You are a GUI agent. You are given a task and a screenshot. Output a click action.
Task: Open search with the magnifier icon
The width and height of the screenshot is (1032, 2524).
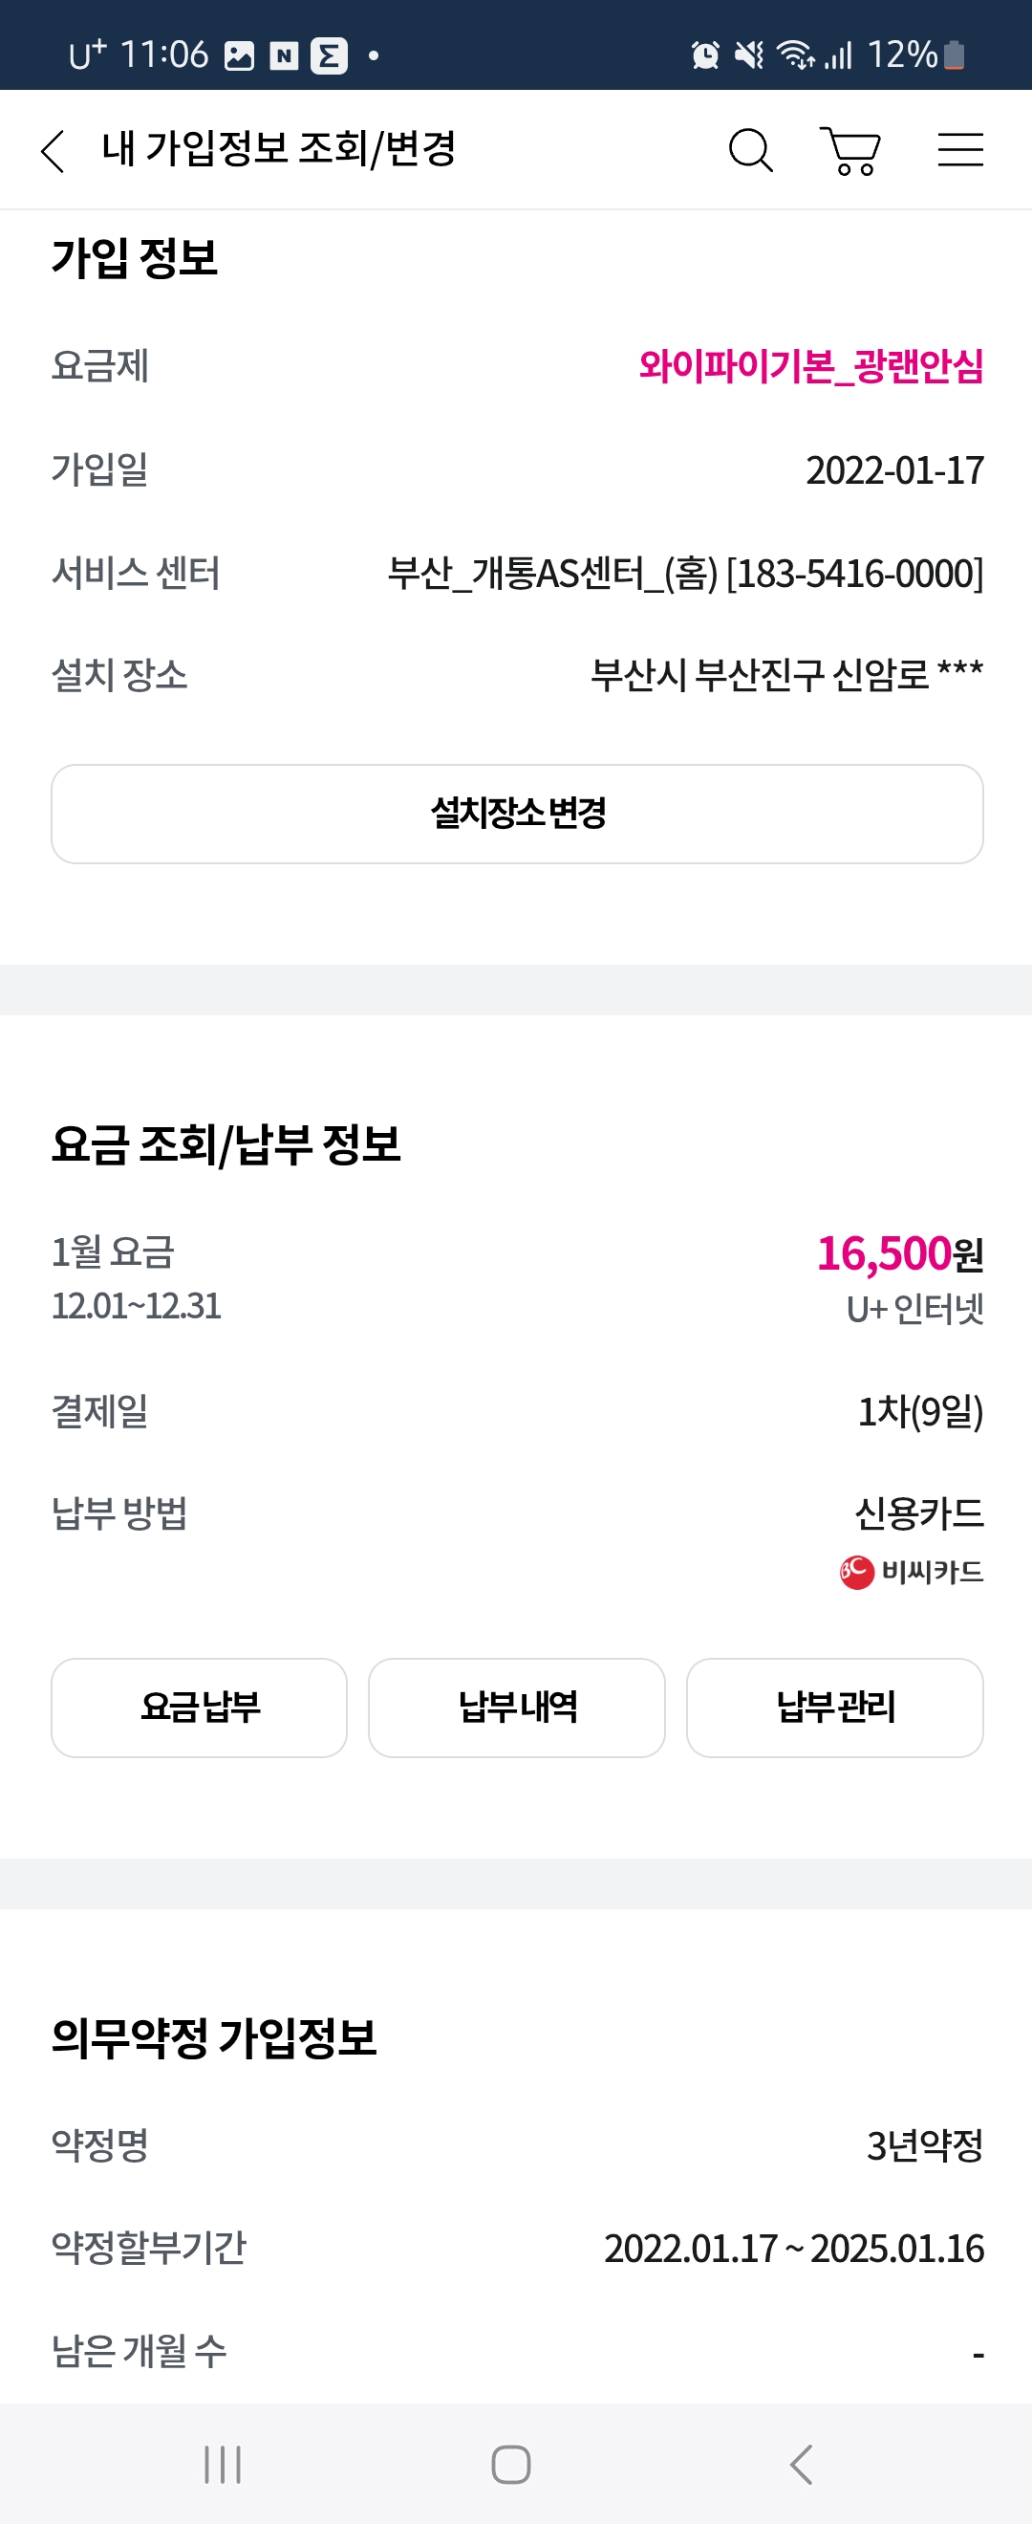click(x=751, y=150)
